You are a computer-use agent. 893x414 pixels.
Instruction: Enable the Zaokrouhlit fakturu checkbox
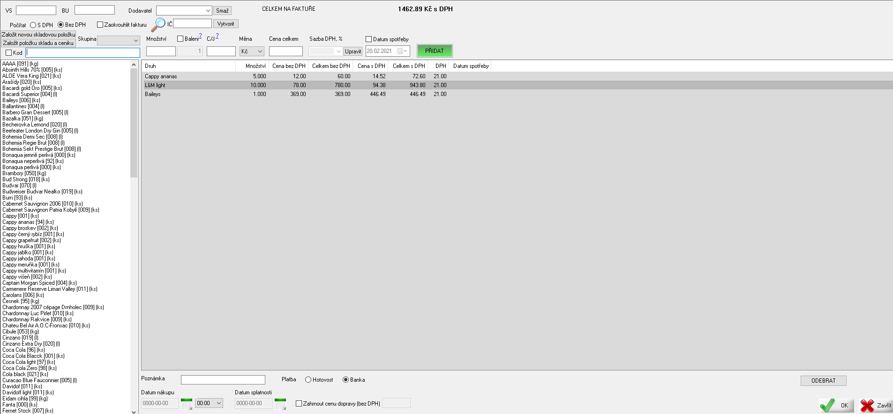coord(100,25)
